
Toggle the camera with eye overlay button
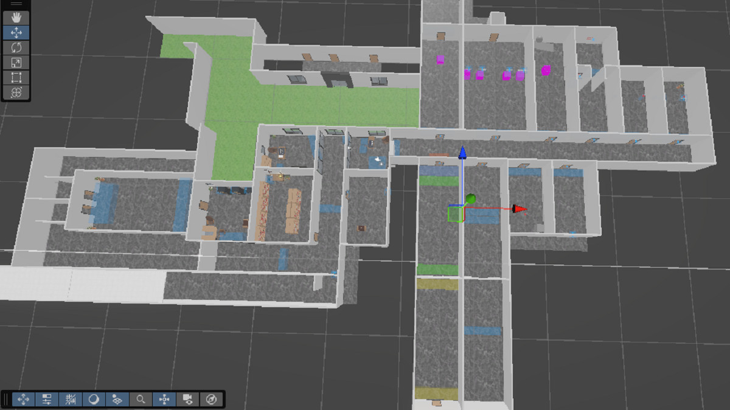[187, 399]
